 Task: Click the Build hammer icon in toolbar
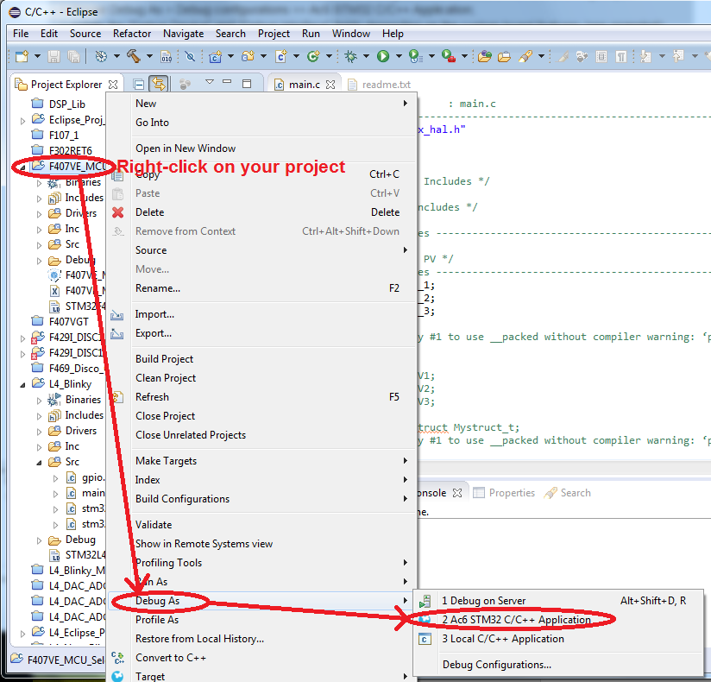click(x=133, y=56)
